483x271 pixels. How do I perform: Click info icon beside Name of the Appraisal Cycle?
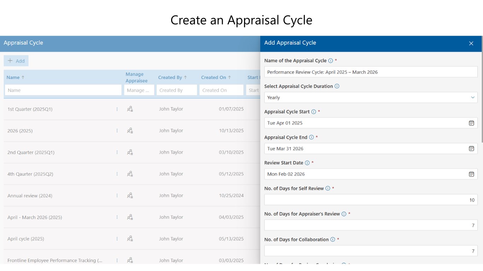coord(330,61)
